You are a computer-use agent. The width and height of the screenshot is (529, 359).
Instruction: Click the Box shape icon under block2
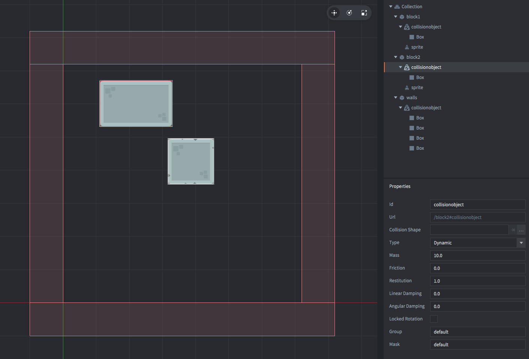(x=412, y=77)
